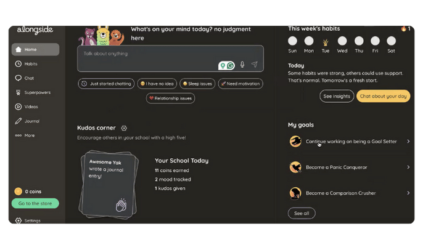Image resolution: width=423 pixels, height=250 pixels.
Task: Click the Your School Today heading
Action: coord(181,161)
